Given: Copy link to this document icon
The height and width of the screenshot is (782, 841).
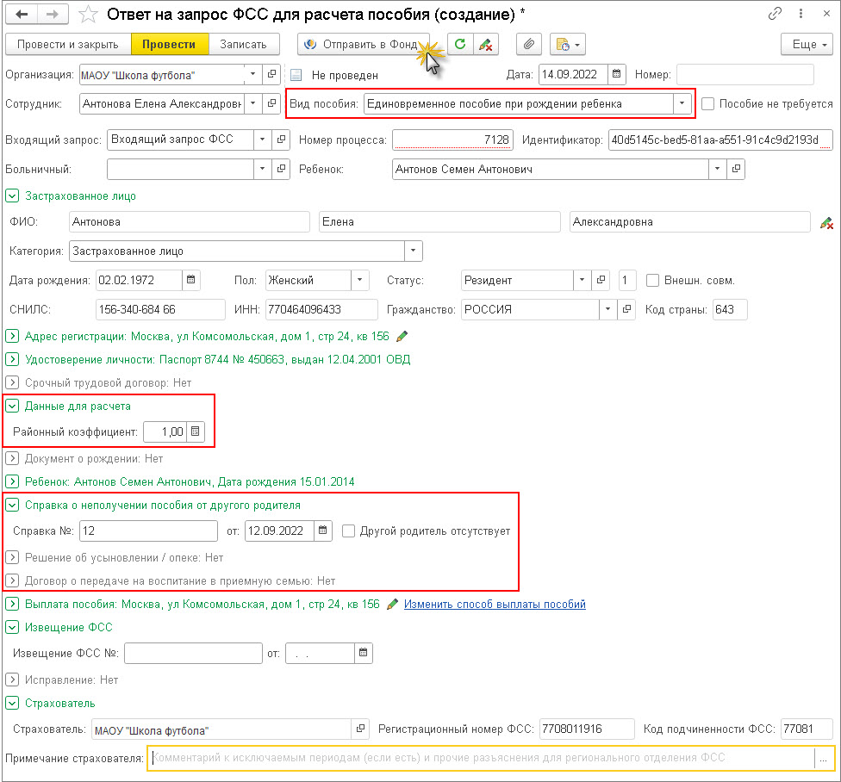Looking at the screenshot, I should [x=775, y=14].
